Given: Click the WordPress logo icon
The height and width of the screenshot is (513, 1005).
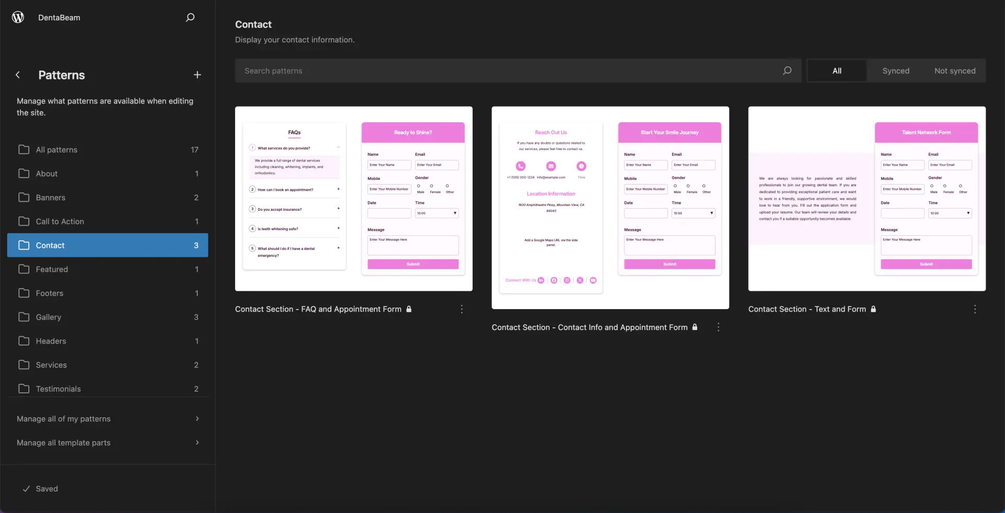Looking at the screenshot, I should pyautogui.click(x=18, y=17).
